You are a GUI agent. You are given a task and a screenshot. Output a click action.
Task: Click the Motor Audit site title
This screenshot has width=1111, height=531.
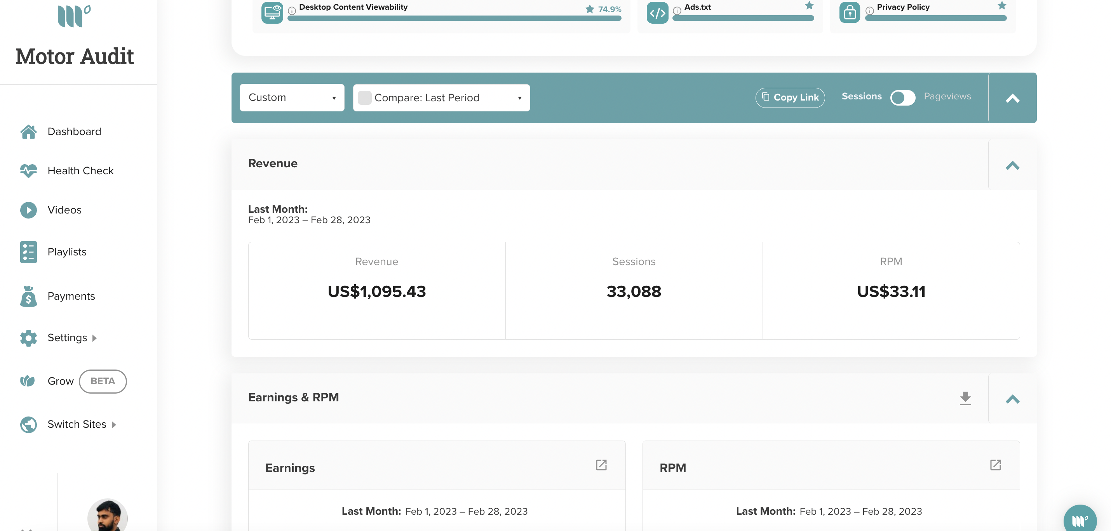(x=74, y=56)
